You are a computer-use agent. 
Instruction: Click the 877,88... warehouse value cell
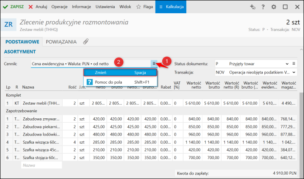288,134
